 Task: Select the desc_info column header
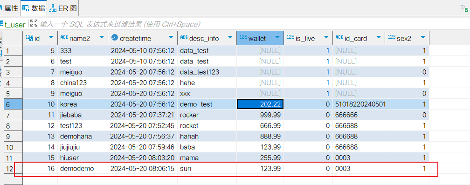tap(207, 38)
